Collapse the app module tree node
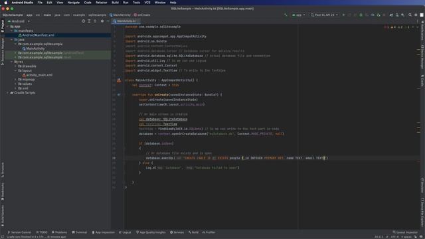 pyautogui.click(x=7, y=27)
